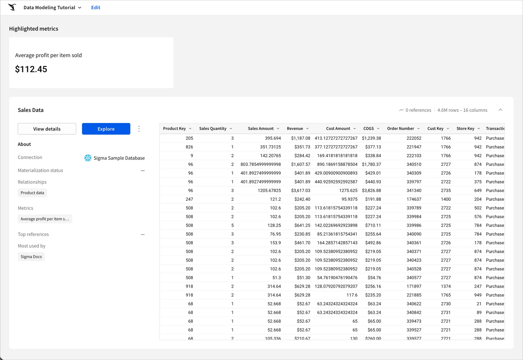Select Product Key cell 205
Screen dimensions: 523x360
tap(177, 138)
